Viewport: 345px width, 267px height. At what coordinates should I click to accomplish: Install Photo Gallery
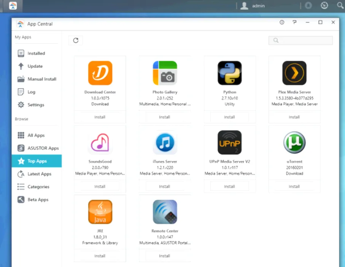[x=165, y=117]
